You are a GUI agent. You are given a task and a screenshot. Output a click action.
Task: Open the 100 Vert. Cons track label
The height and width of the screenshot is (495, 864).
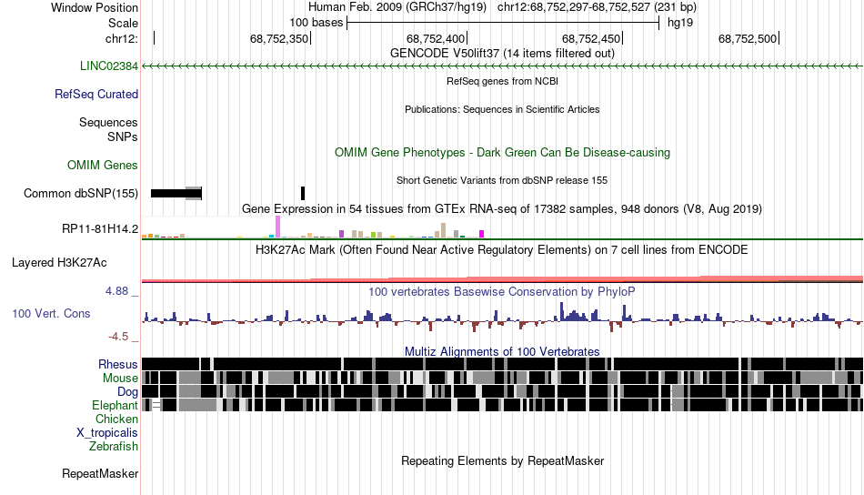point(51,314)
